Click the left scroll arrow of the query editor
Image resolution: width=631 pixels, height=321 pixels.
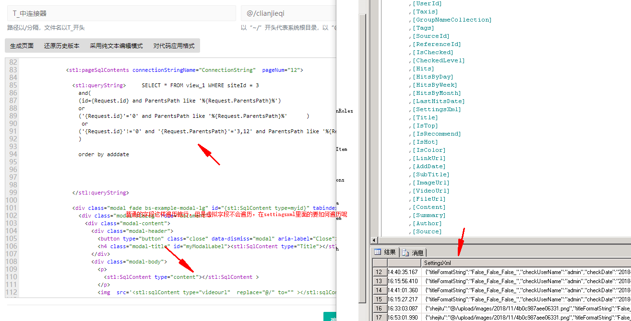coord(375,240)
